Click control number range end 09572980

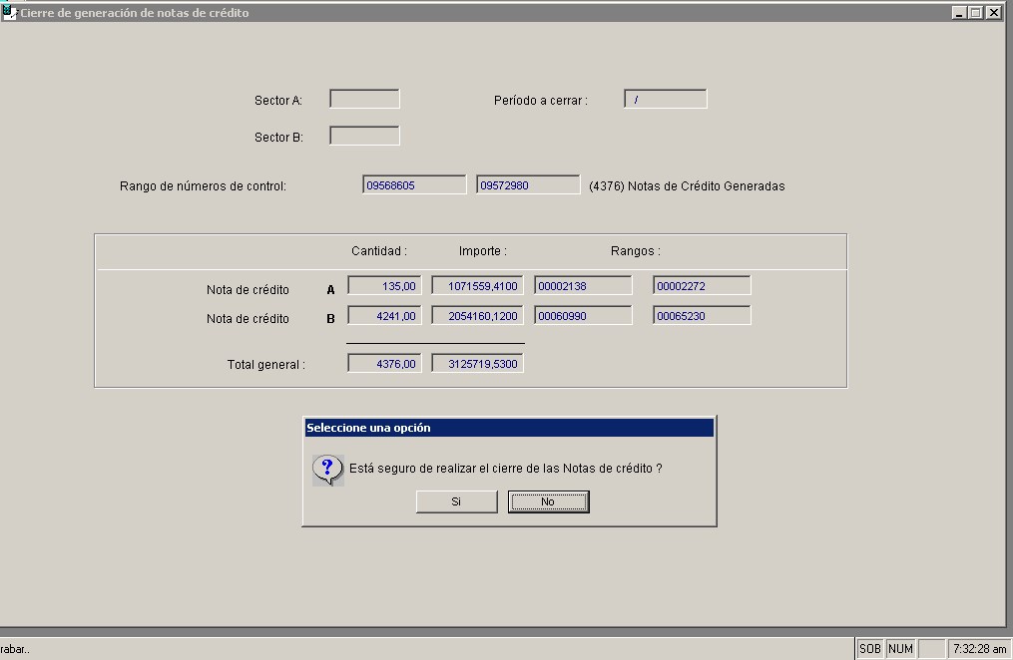click(528, 184)
